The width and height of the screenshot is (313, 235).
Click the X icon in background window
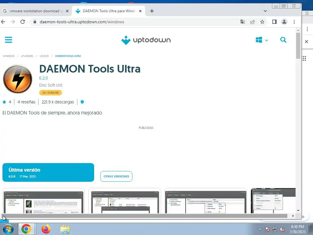(307, 42)
